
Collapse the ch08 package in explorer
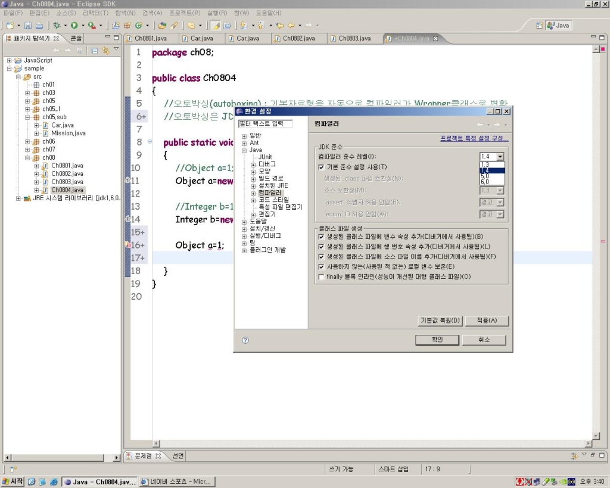[x=27, y=158]
